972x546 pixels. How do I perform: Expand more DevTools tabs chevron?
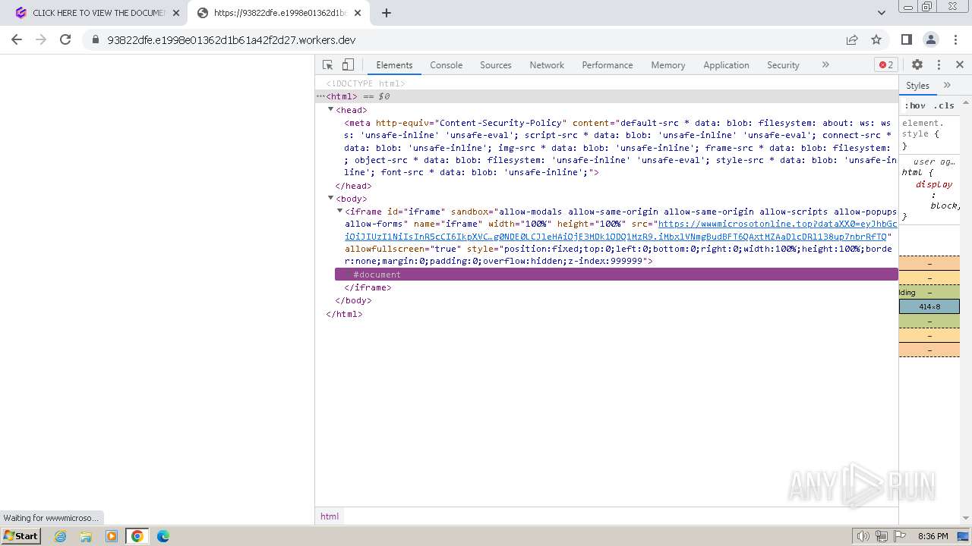point(825,65)
